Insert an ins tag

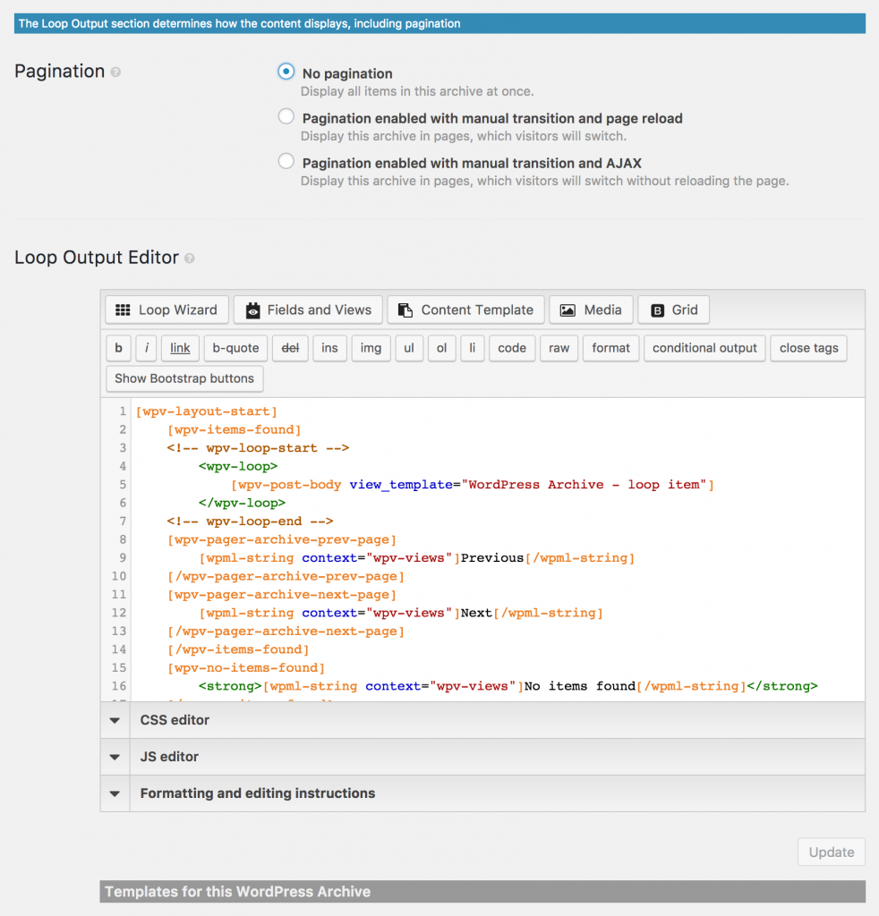[329, 348]
